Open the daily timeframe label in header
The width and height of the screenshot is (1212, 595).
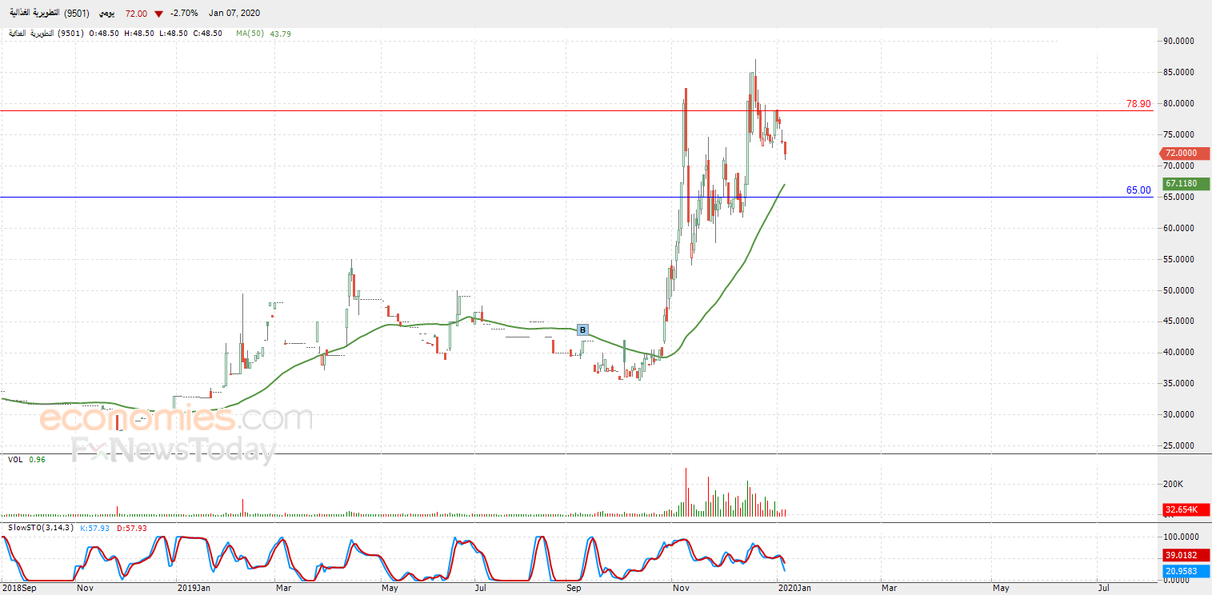[106, 14]
